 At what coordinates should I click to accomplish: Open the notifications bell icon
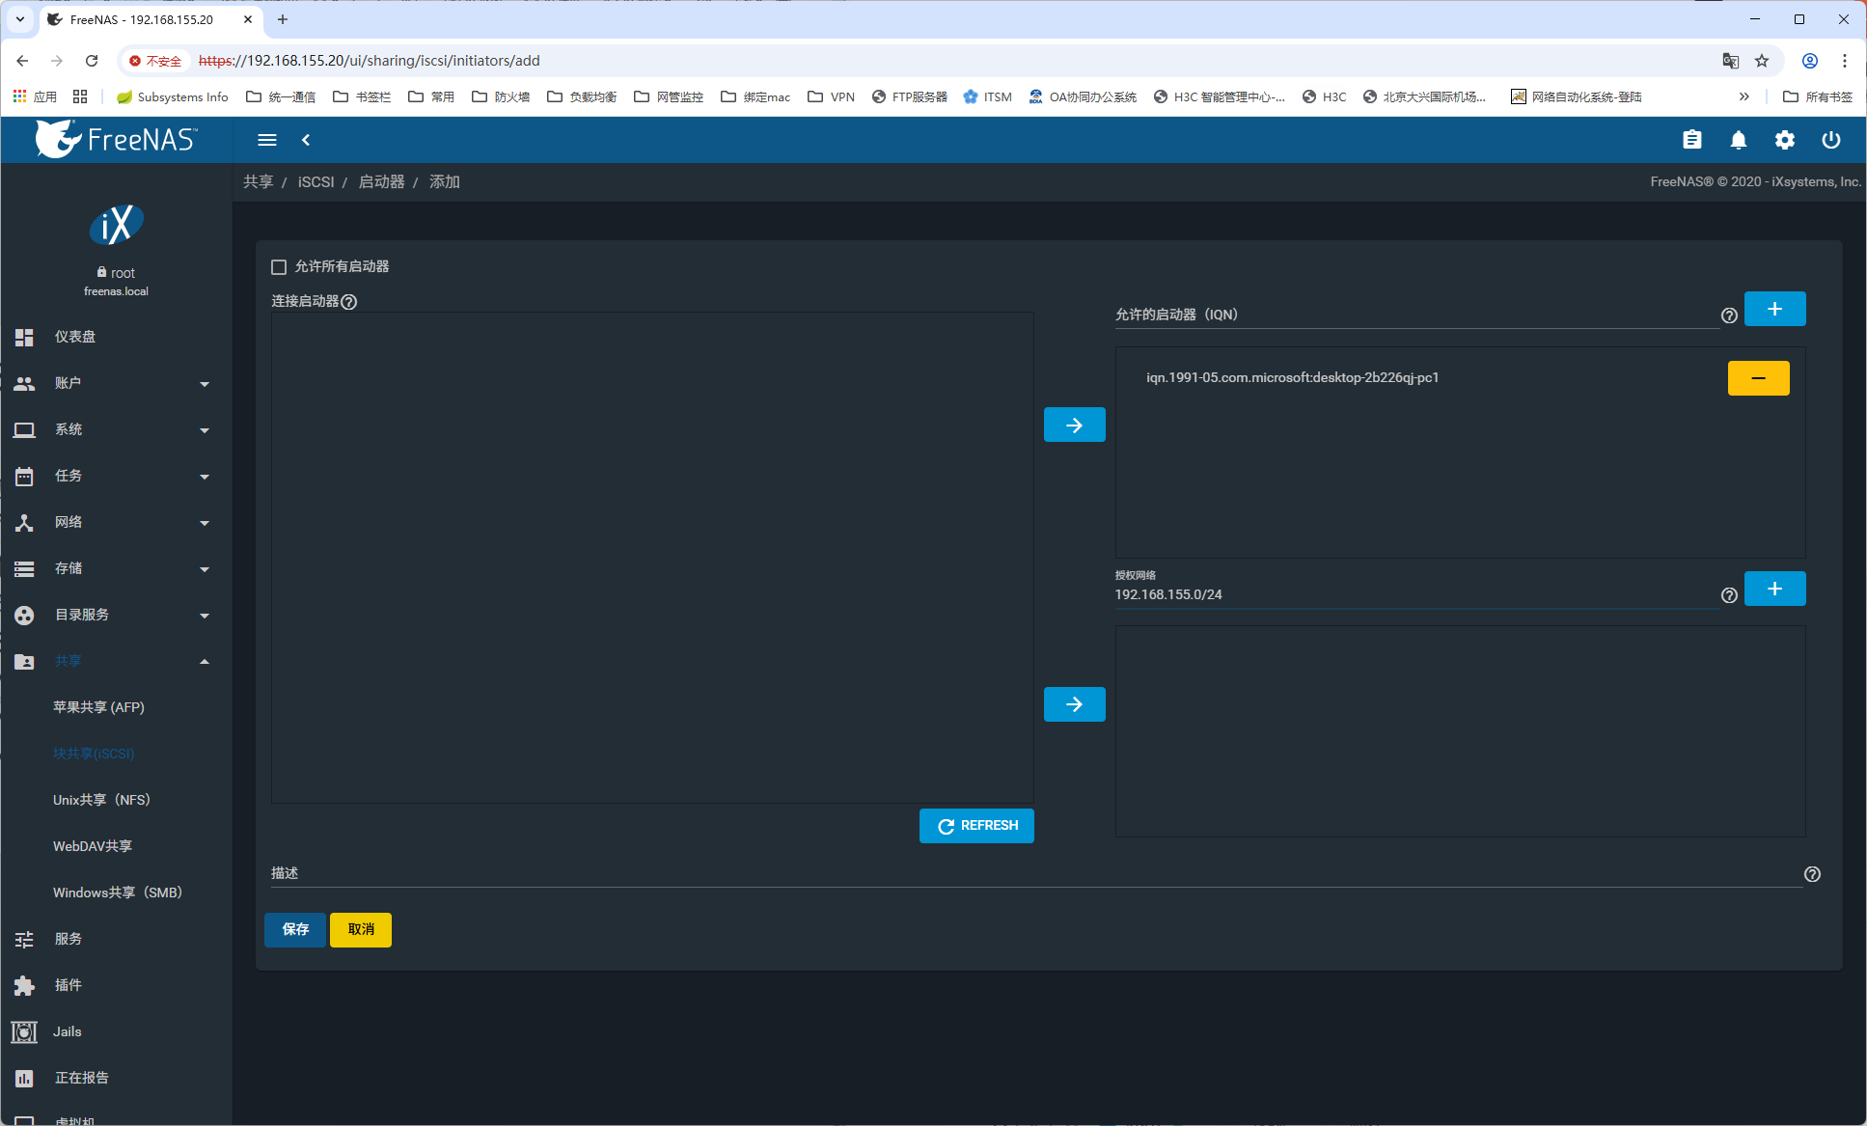[x=1739, y=140]
